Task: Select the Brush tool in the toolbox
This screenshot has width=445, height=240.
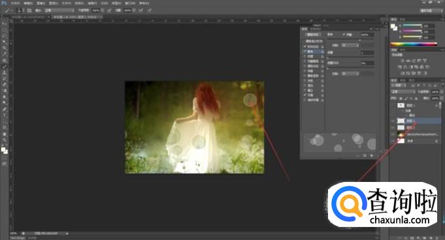Action: (x=5, y=67)
